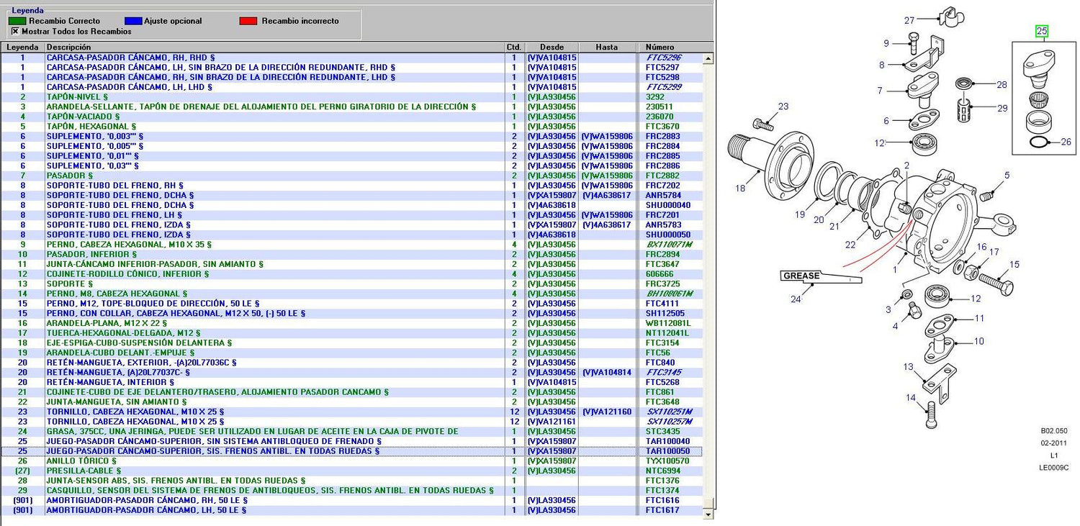The width and height of the screenshot is (1080, 526).
Task: Click callout number 25 in diagram
Action: pos(1042,31)
